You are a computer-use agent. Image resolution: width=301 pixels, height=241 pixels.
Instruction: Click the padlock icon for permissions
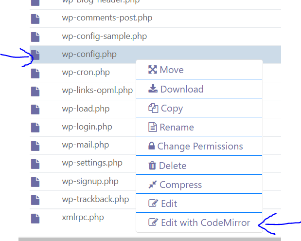(151, 146)
